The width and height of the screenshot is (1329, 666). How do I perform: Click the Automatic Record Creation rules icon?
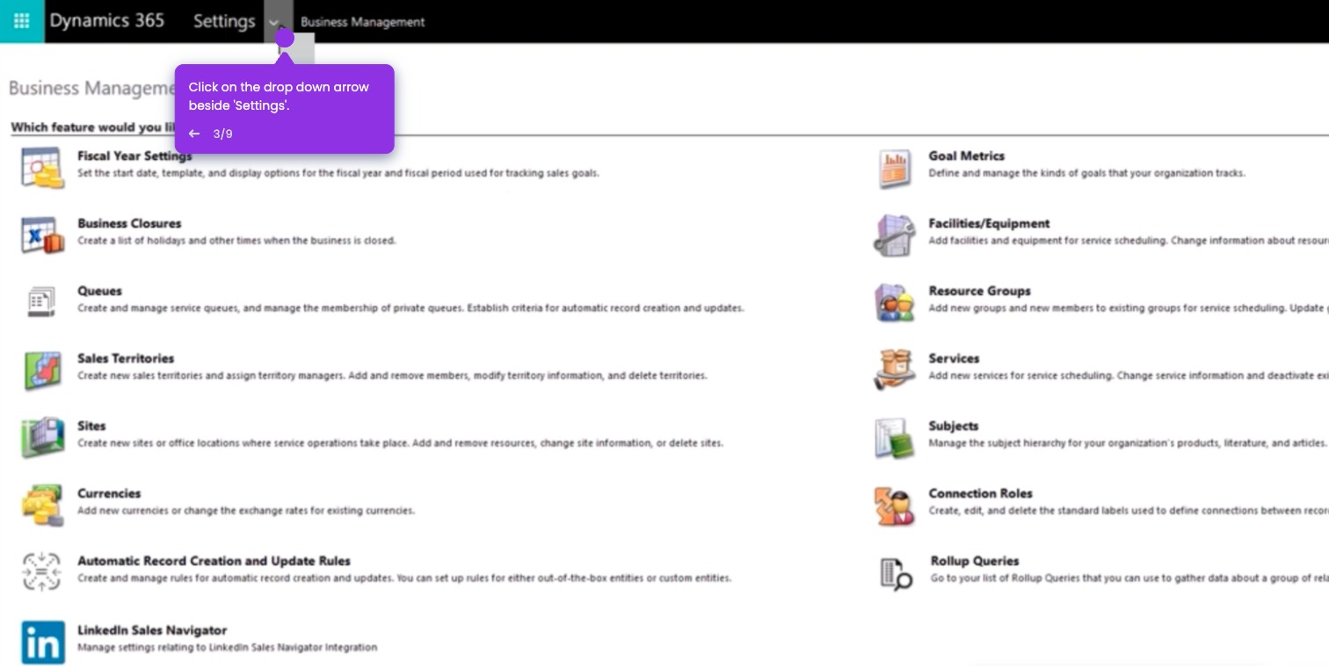coord(41,571)
